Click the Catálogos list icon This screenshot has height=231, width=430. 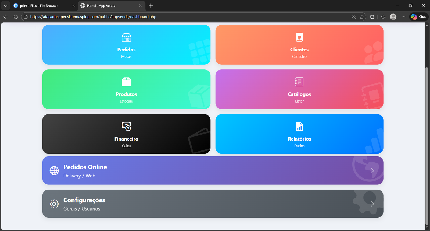tap(299, 82)
